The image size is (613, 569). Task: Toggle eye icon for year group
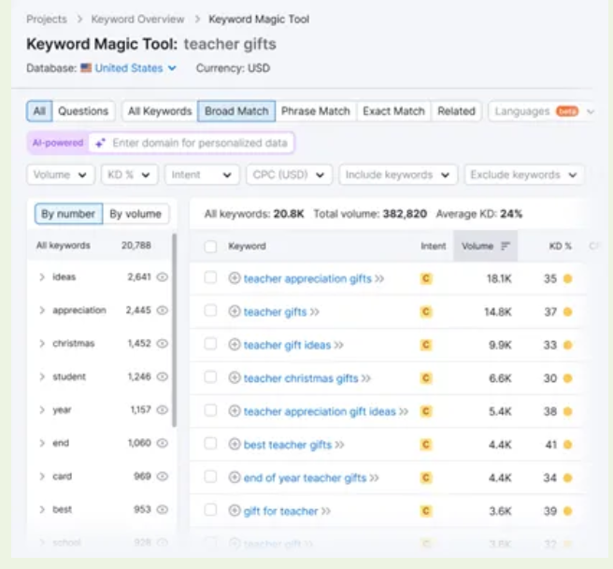(163, 410)
